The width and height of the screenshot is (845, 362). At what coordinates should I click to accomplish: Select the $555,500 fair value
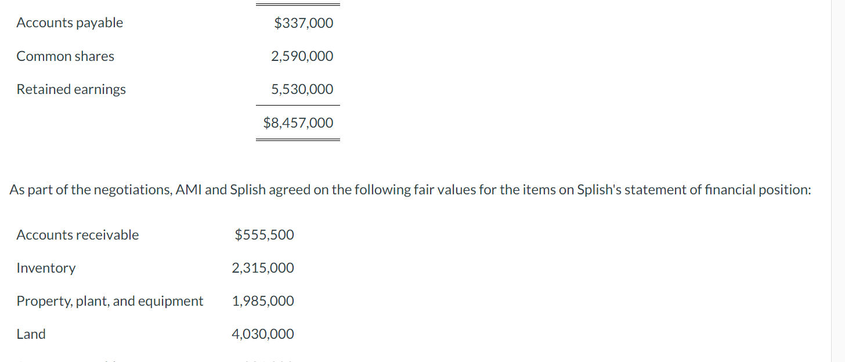264,235
